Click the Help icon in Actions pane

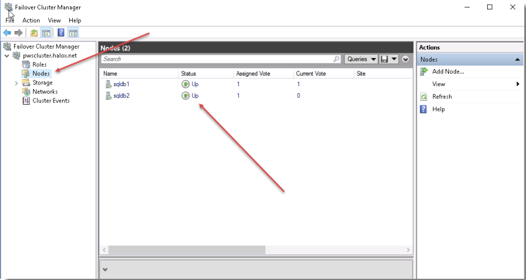[424, 109]
